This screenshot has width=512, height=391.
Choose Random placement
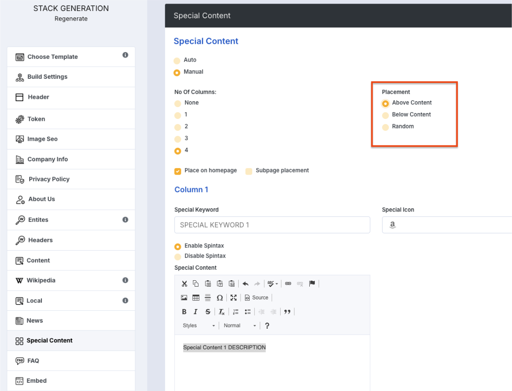pos(385,127)
